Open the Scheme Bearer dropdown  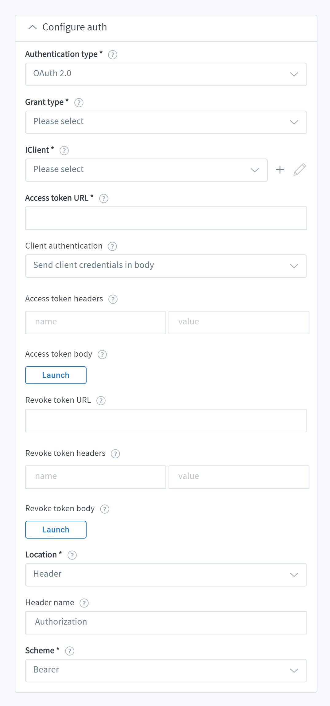point(166,671)
